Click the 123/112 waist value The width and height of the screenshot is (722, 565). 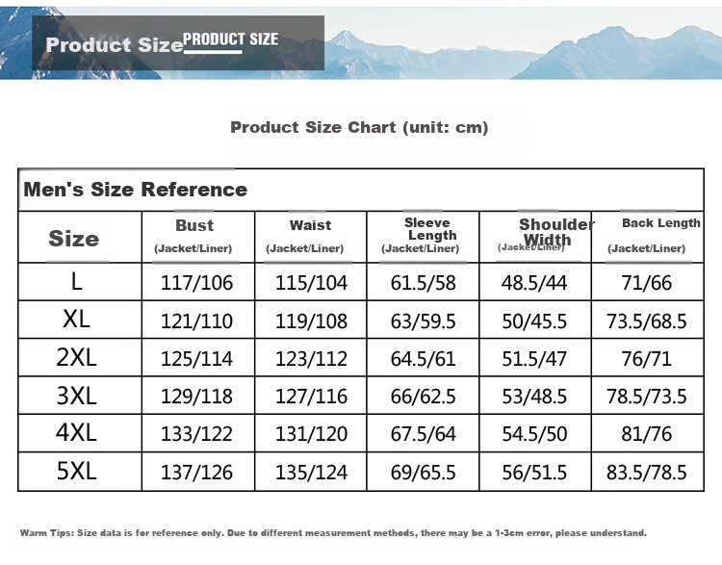pyautogui.click(x=311, y=359)
